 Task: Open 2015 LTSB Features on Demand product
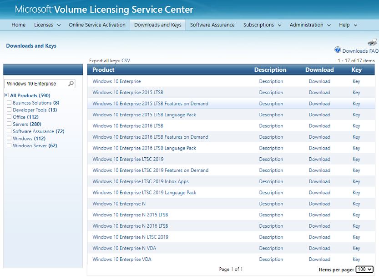pyautogui.click(x=150, y=104)
